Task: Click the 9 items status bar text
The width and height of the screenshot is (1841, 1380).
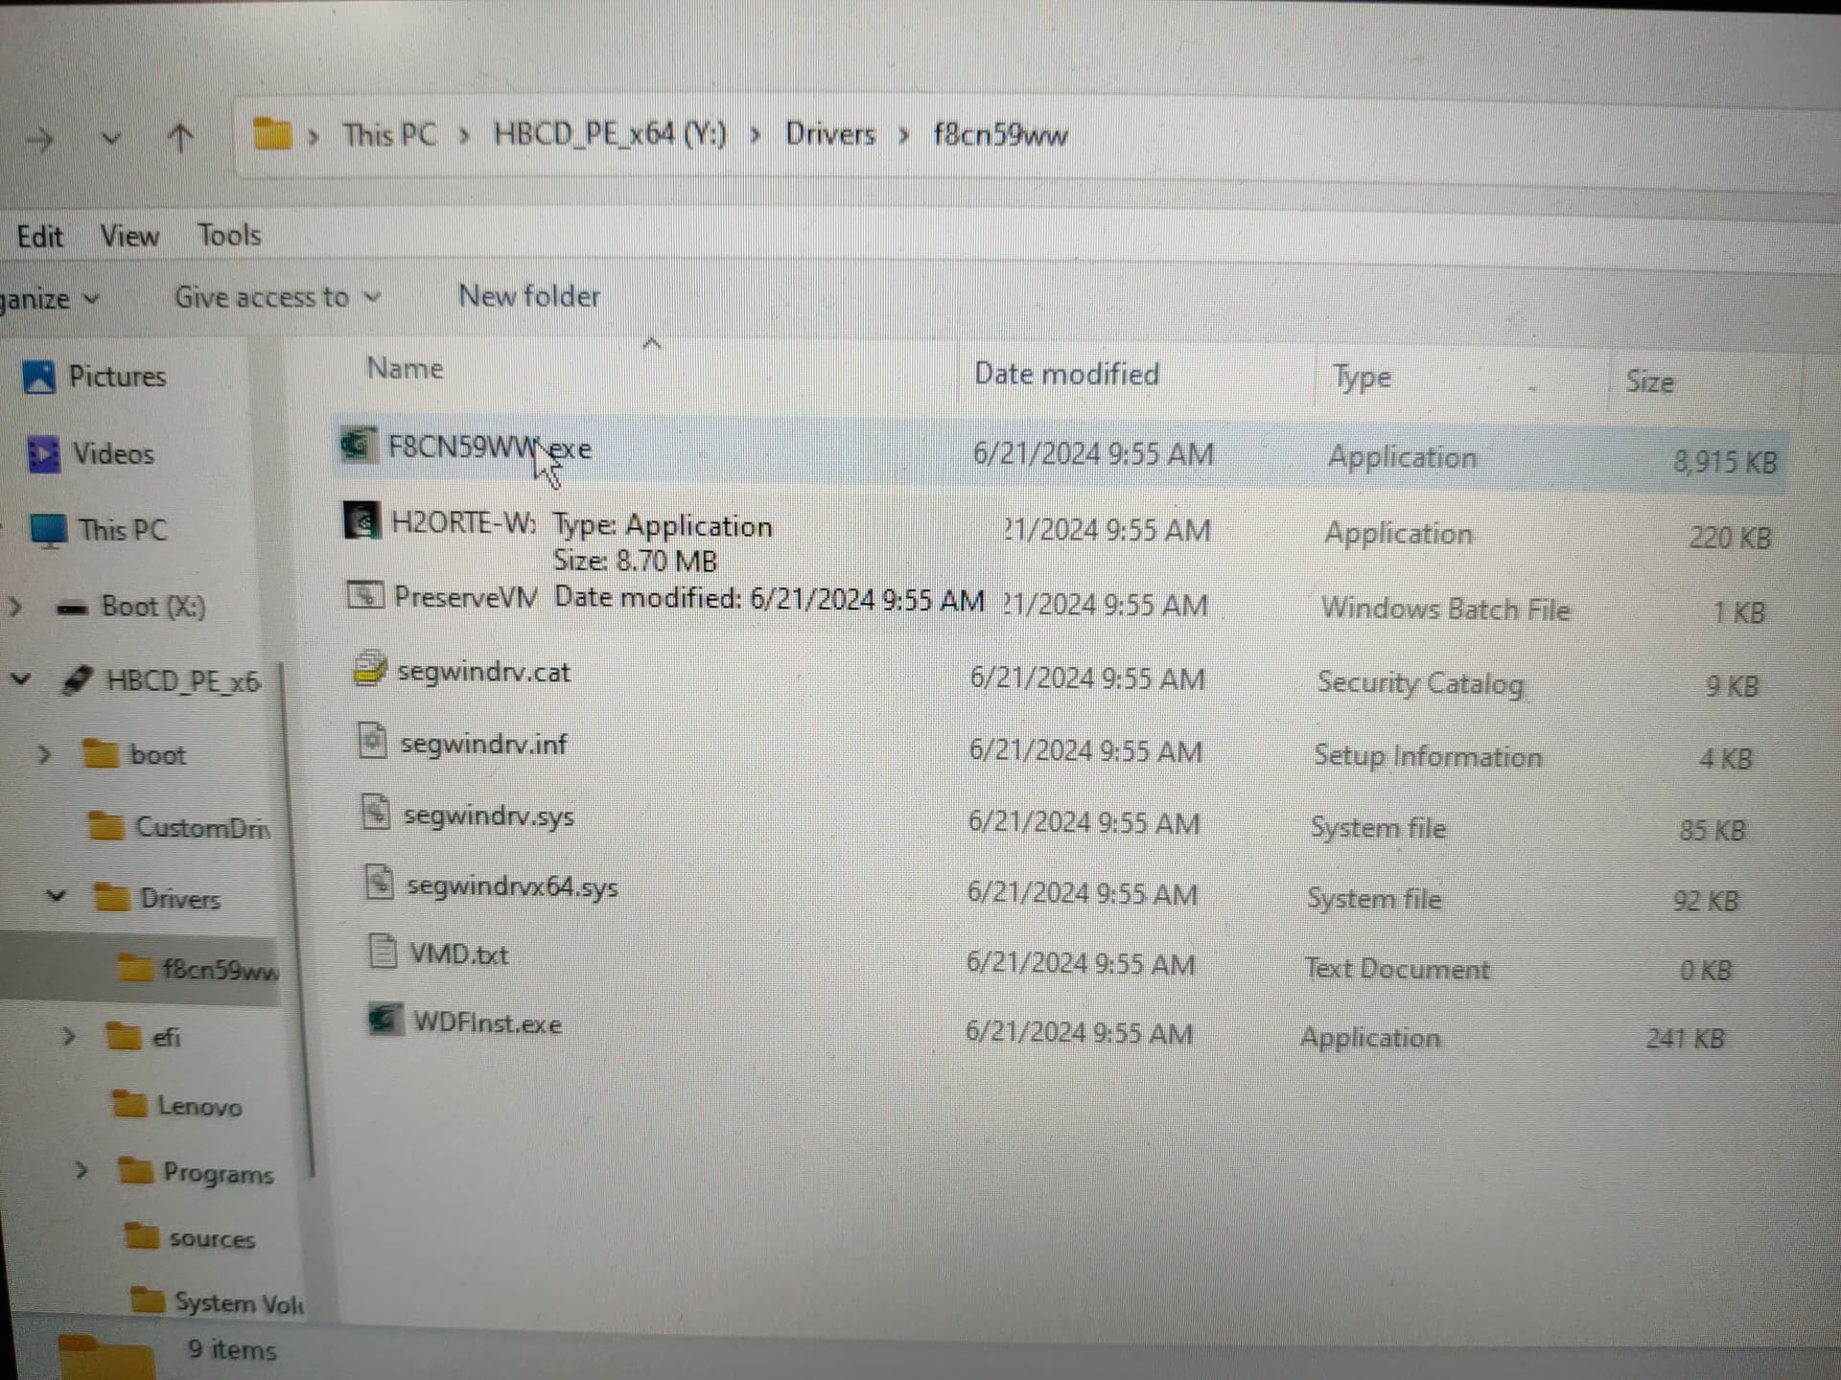Action: click(x=232, y=1349)
